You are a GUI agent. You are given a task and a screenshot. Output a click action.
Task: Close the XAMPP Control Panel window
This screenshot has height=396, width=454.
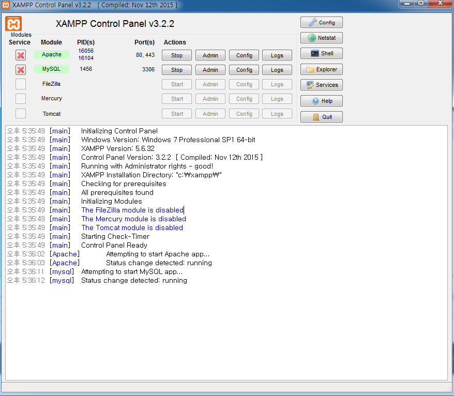(440, 3)
